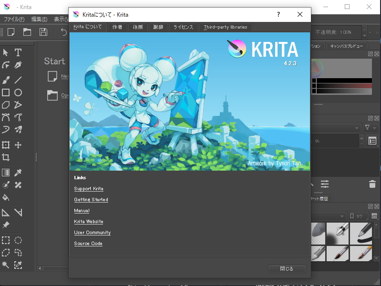Select the Contiguous Selection magic wand tool
This screenshot has width=381, height=286.
pyautogui.click(x=6, y=265)
